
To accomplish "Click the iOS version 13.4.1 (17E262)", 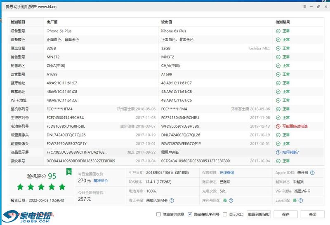I will (158, 182).
